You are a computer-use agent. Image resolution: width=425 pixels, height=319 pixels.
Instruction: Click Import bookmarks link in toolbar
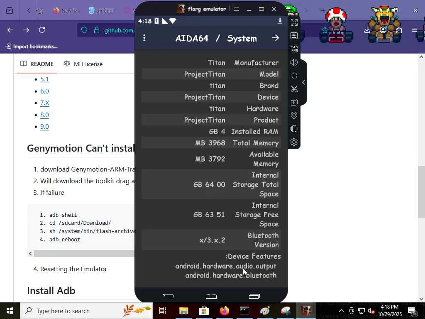click(x=32, y=47)
